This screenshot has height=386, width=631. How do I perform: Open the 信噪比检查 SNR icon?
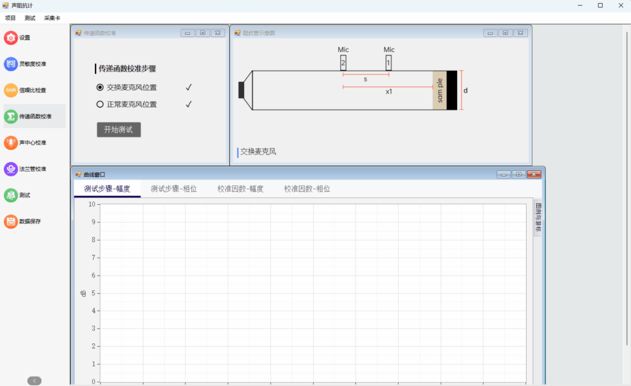[x=11, y=90]
